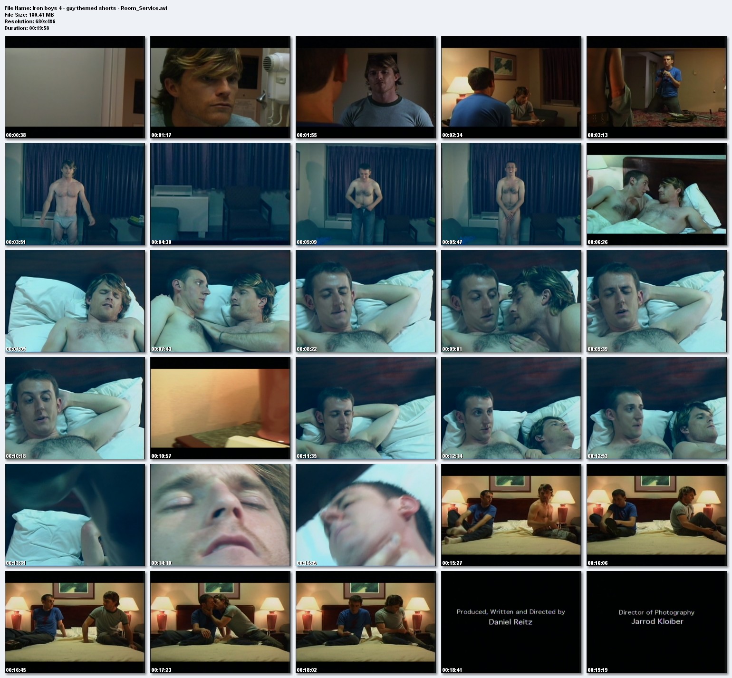Click the File Size 180.41 MB text
This screenshot has width=732, height=678.
29,15
